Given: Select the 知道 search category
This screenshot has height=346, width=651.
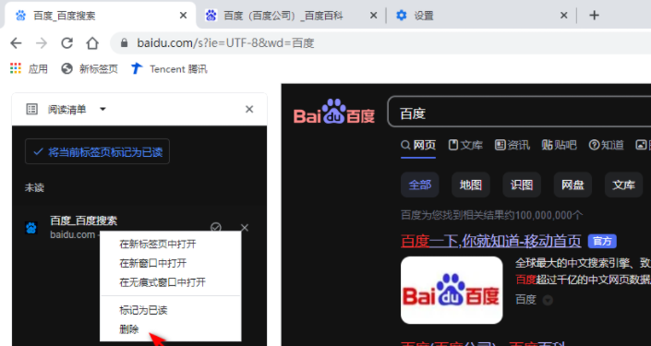Looking at the screenshot, I should point(606,145).
